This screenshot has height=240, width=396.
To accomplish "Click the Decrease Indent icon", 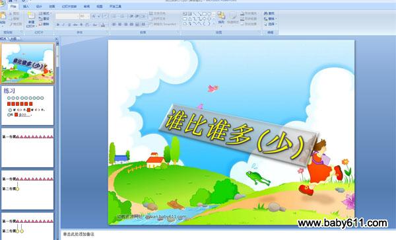I will (131, 16).
